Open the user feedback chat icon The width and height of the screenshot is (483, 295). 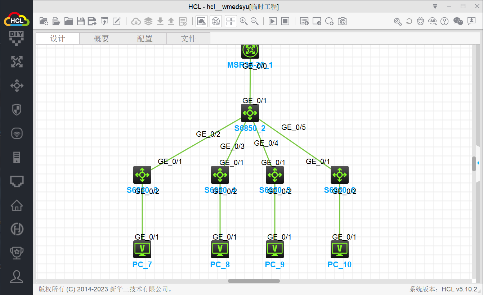coord(471,21)
